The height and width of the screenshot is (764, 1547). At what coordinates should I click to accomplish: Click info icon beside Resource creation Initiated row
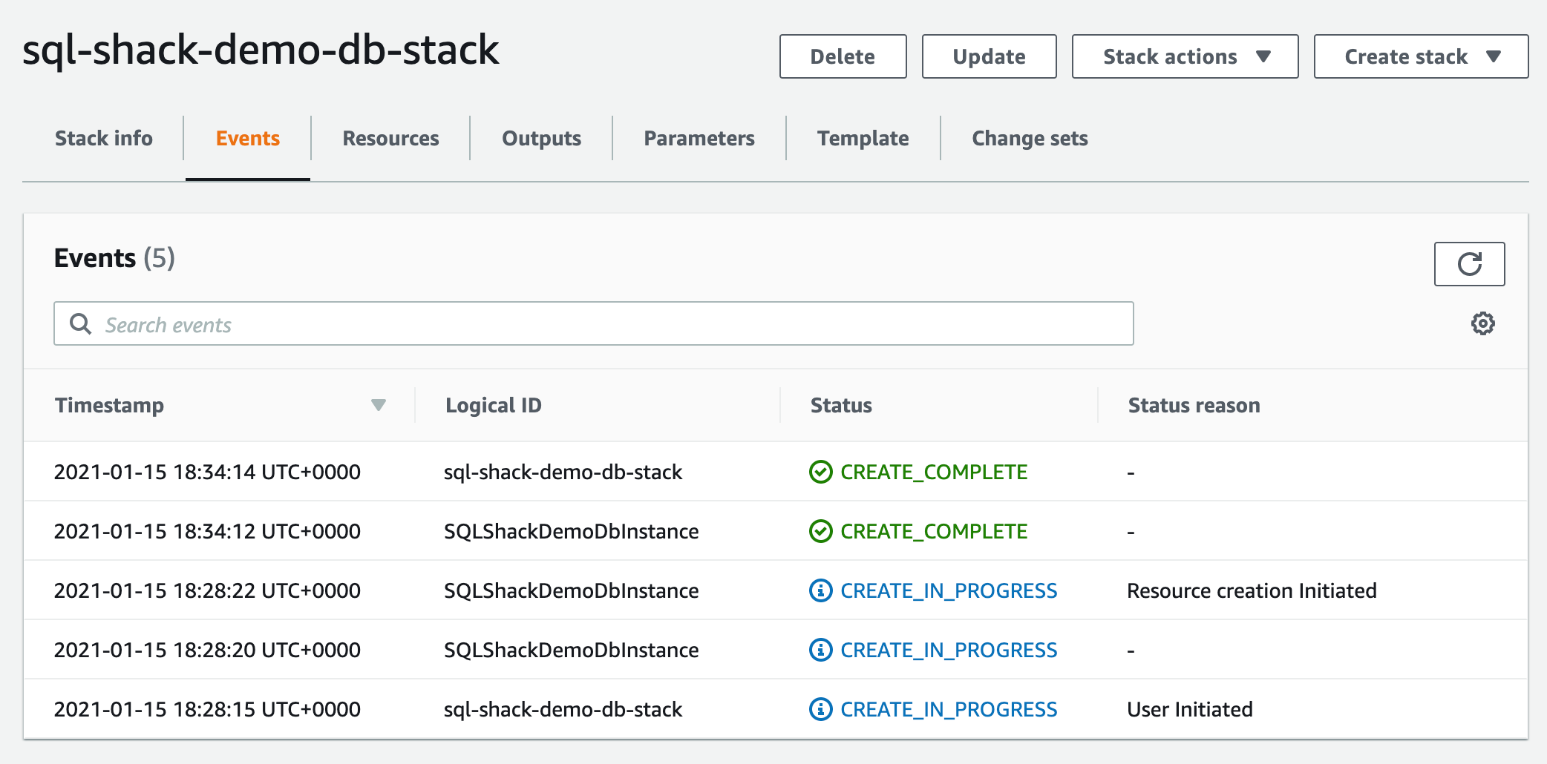coord(820,590)
